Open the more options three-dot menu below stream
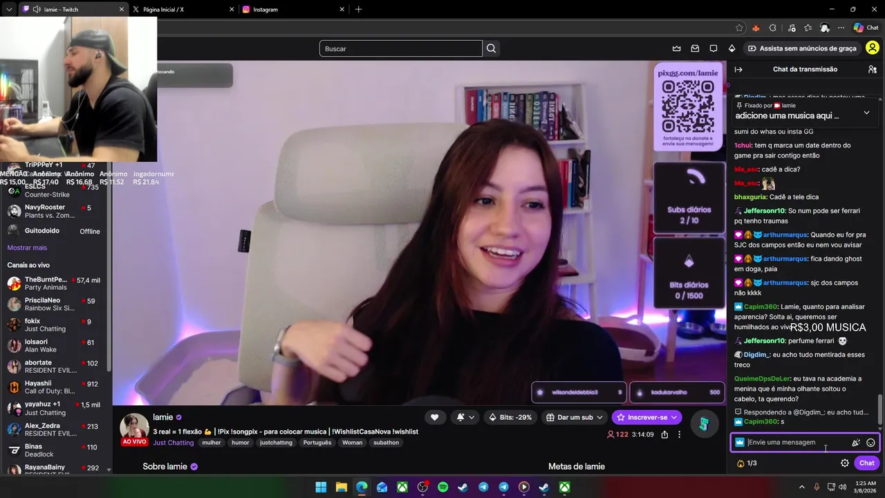This screenshot has width=885, height=498. 679,434
